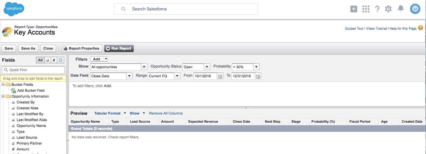This screenshot has width=426, height=154.
Task: Click the Search Salesforce field
Action: point(186,9)
